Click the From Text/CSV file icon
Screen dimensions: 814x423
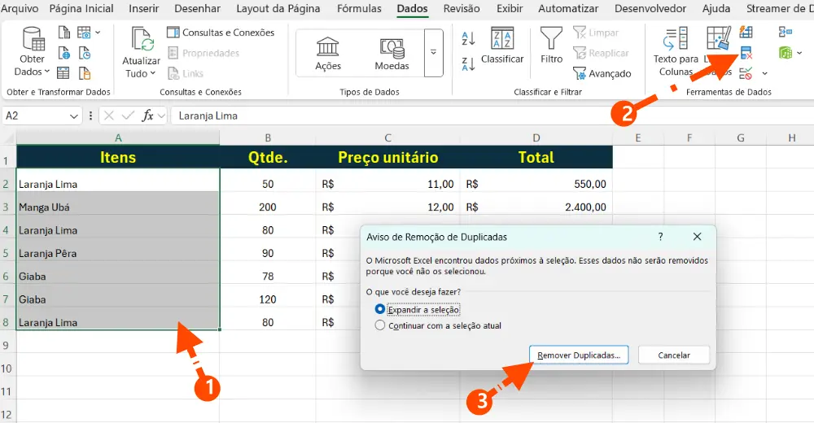(63, 33)
